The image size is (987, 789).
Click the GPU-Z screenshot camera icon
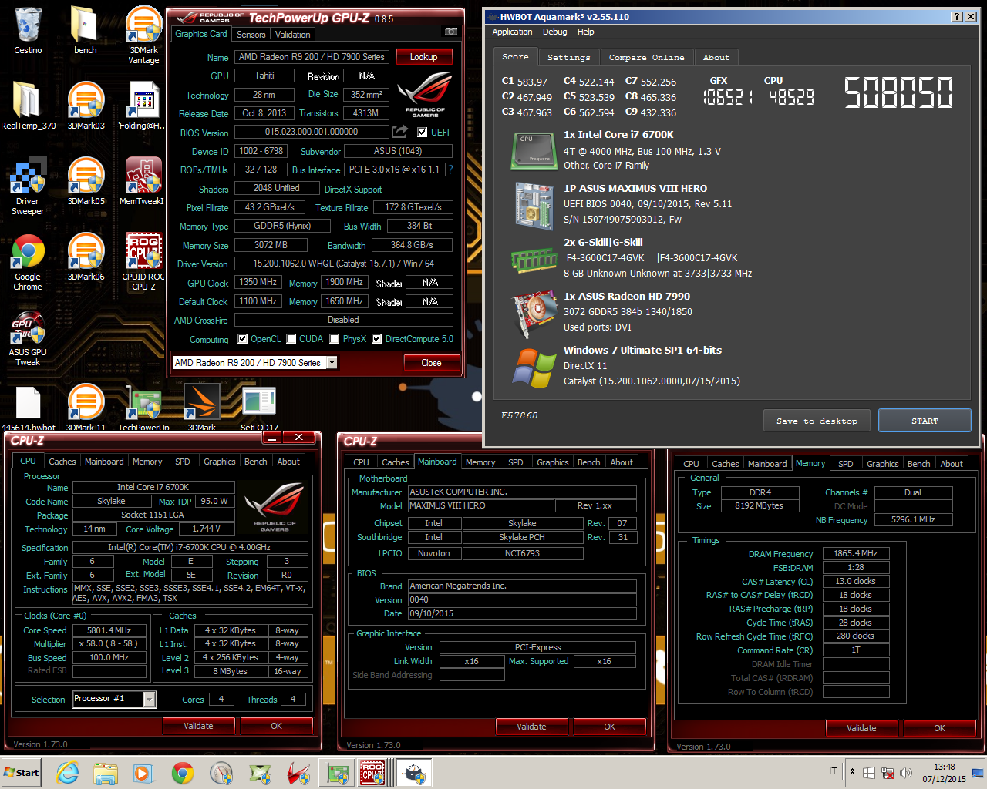pyautogui.click(x=451, y=32)
